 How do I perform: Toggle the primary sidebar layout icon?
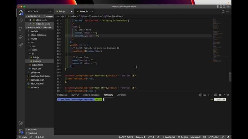[218, 7]
